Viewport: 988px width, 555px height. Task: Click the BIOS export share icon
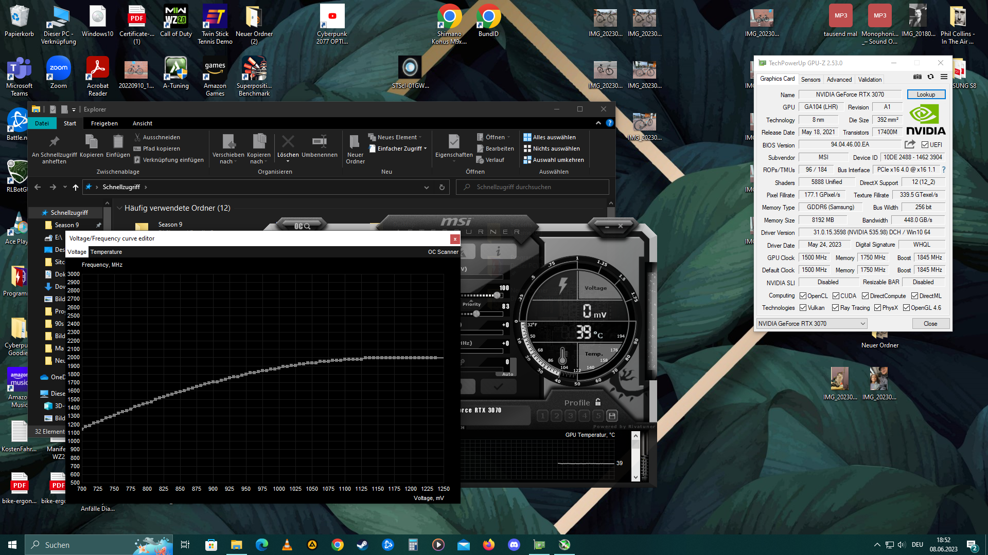coord(910,144)
